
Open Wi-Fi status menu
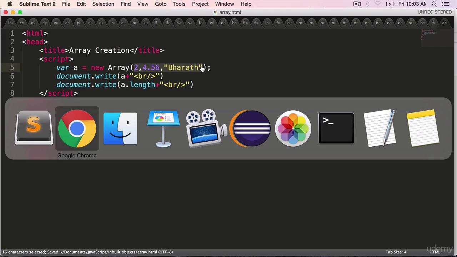pyautogui.click(x=378, y=4)
